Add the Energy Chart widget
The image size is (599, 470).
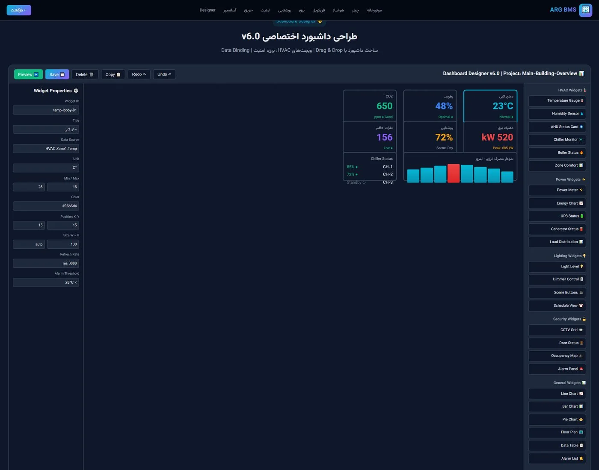pos(557,203)
